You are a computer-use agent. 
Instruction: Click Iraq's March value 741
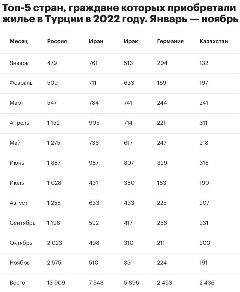tap(128, 103)
